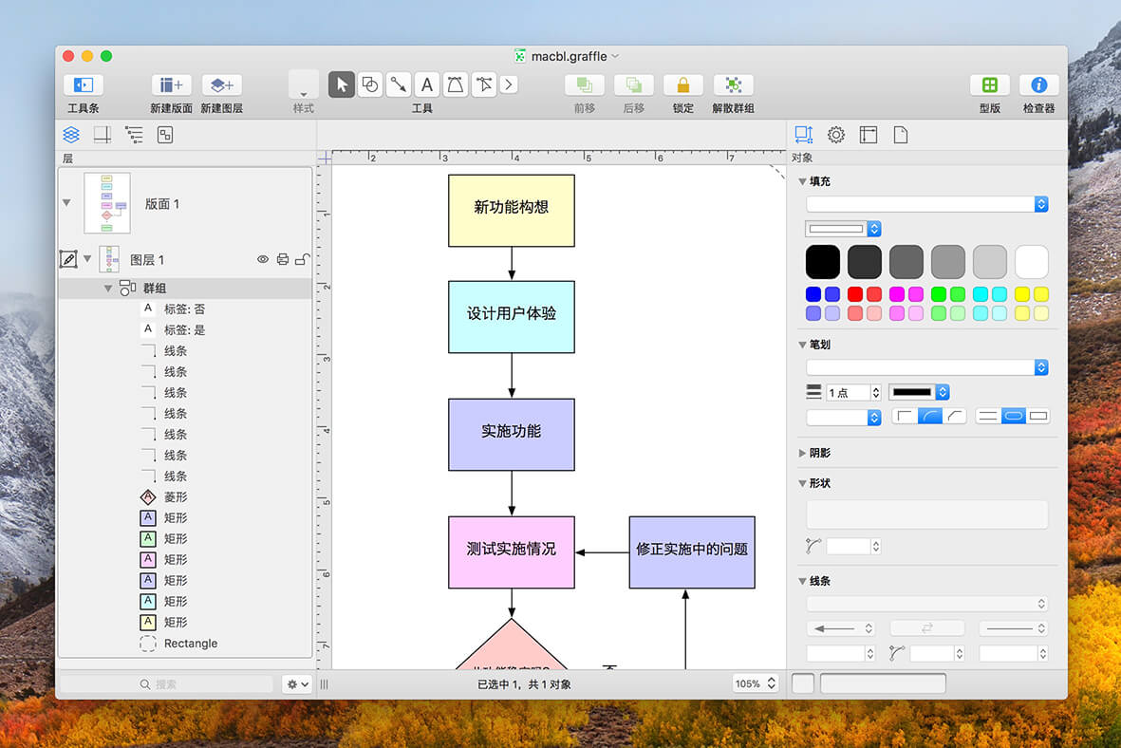The width and height of the screenshot is (1121, 748).
Task: Open the 型版 stencils panel
Action: [x=989, y=85]
